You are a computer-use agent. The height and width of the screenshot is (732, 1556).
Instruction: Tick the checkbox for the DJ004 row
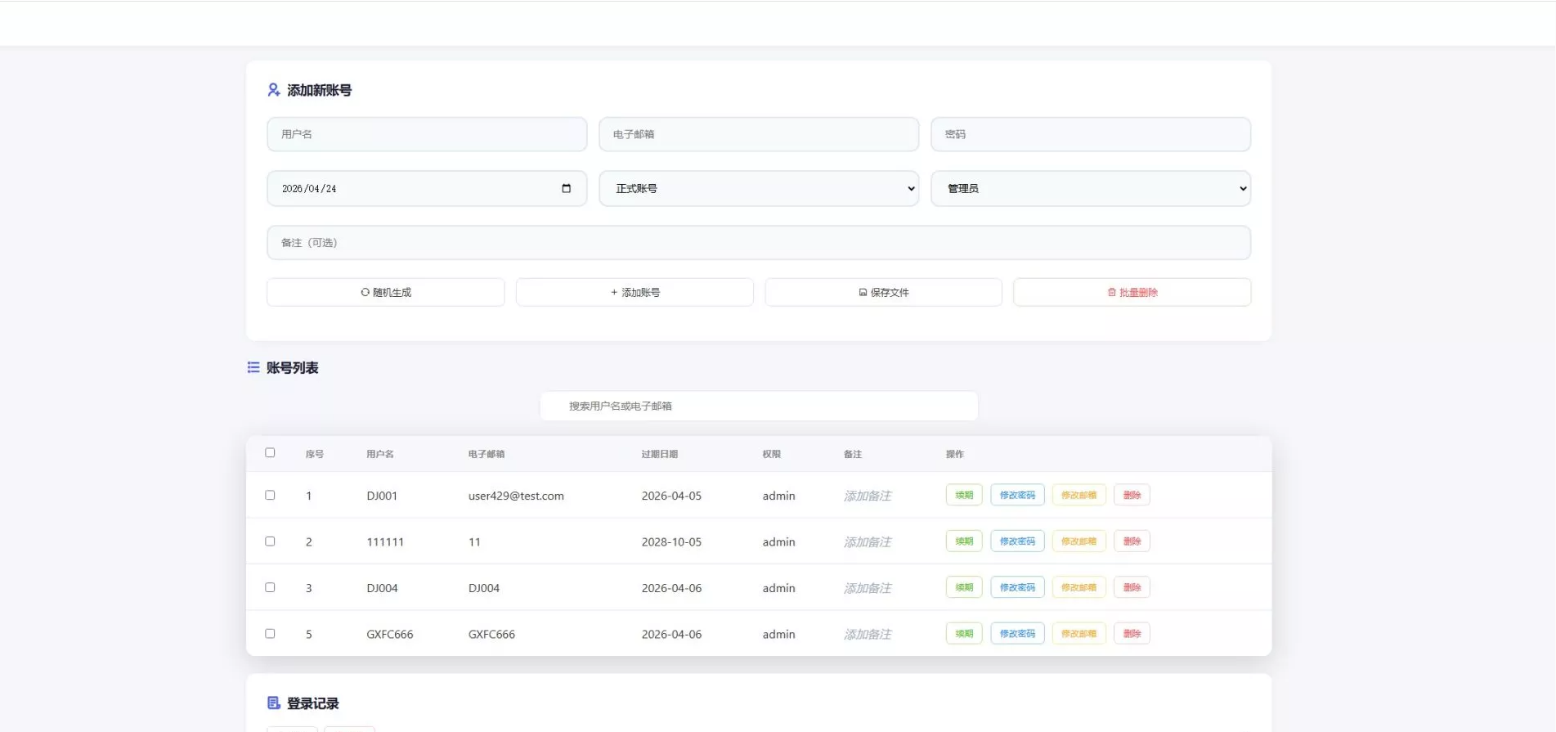[270, 587]
